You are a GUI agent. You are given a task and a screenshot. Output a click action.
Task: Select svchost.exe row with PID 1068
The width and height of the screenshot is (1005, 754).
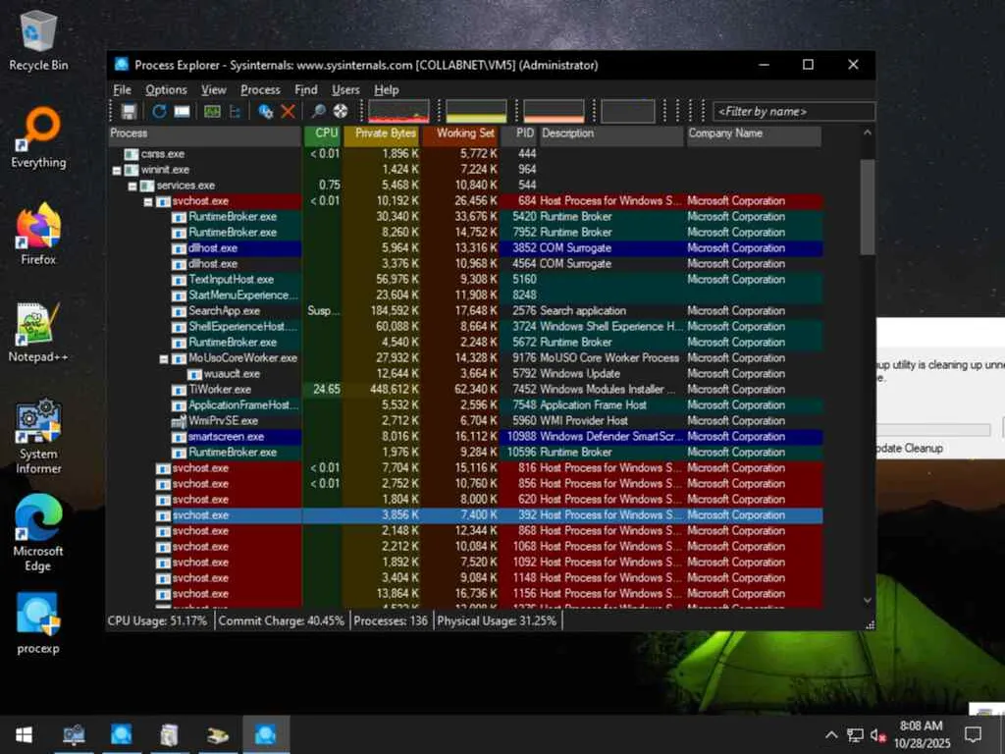pos(465,547)
